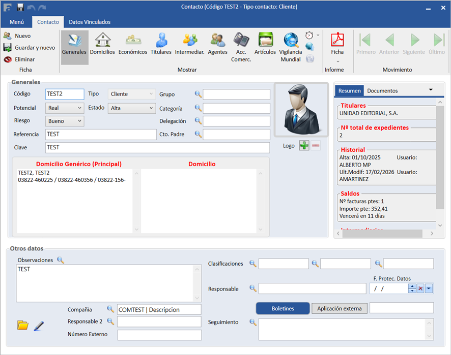Screen dimensions: 451x355
Task: Open the Domicilios section
Action: click(x=102, y=43)
